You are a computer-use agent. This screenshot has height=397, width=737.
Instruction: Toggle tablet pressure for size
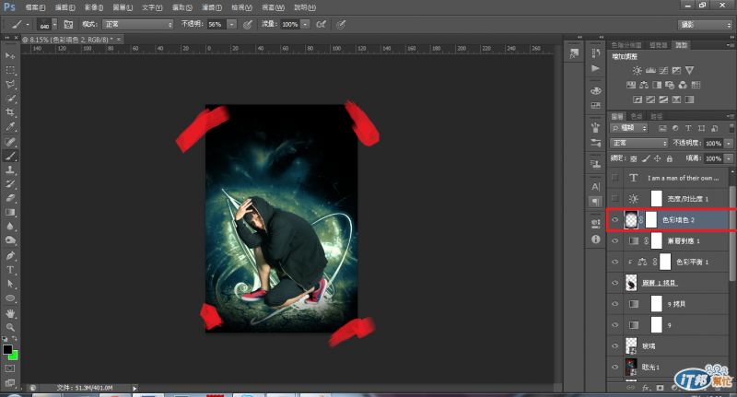(x=341, y=25)
